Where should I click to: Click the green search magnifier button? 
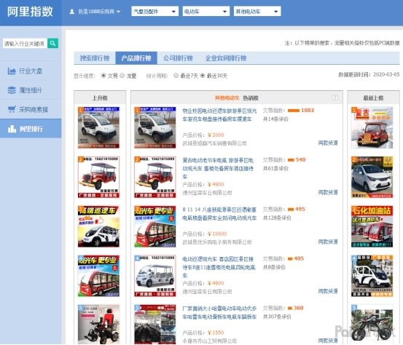coord(52,43)
